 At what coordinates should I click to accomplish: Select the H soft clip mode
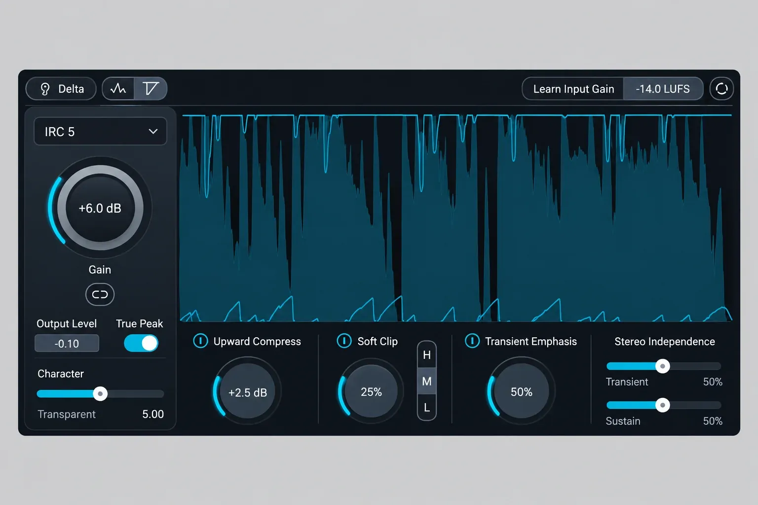point(427,355)
